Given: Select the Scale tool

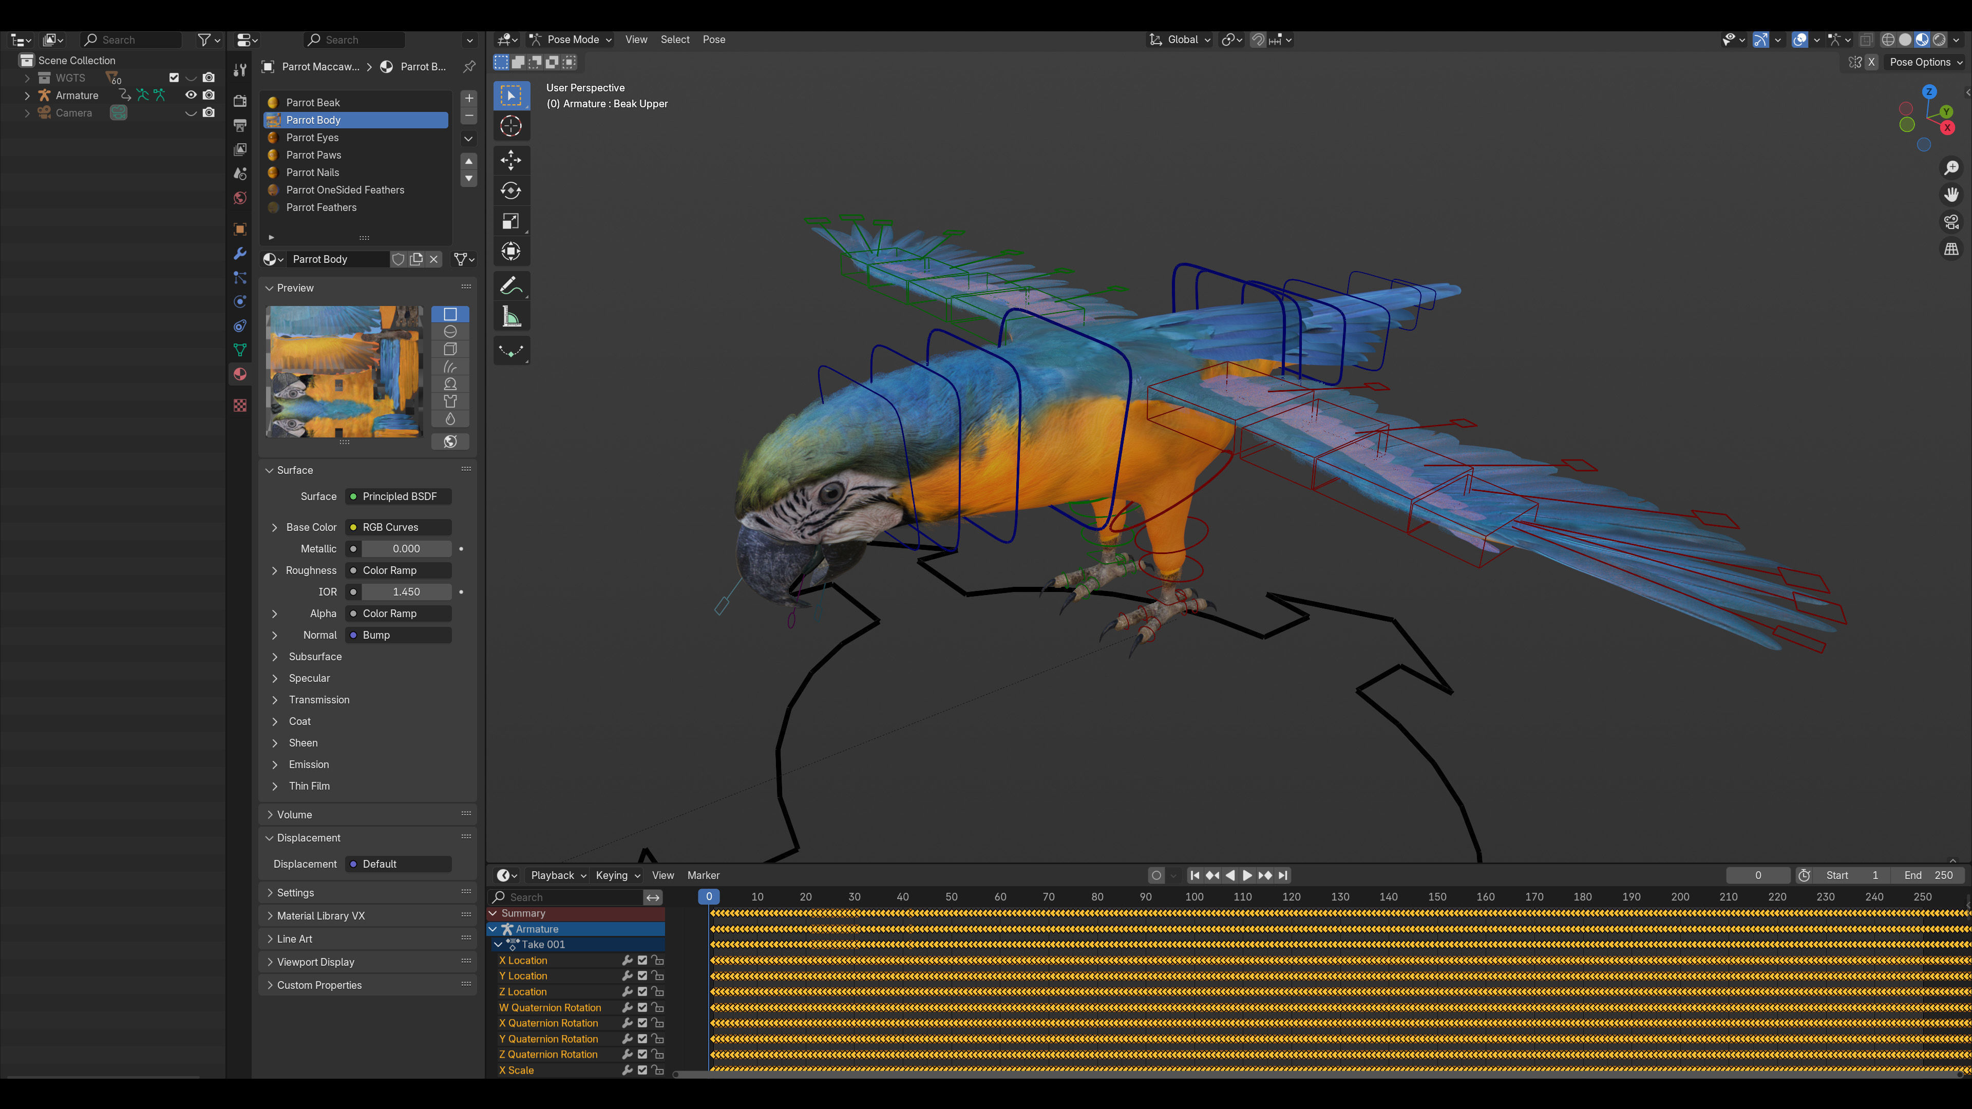Looking at the screenshot, I should 510,221.
